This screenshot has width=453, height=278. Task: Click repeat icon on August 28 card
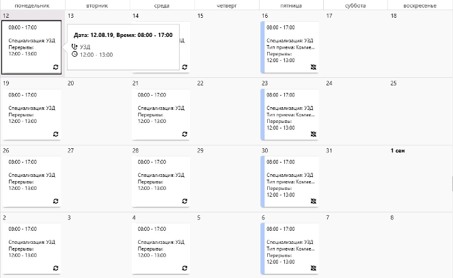(185, 201)
